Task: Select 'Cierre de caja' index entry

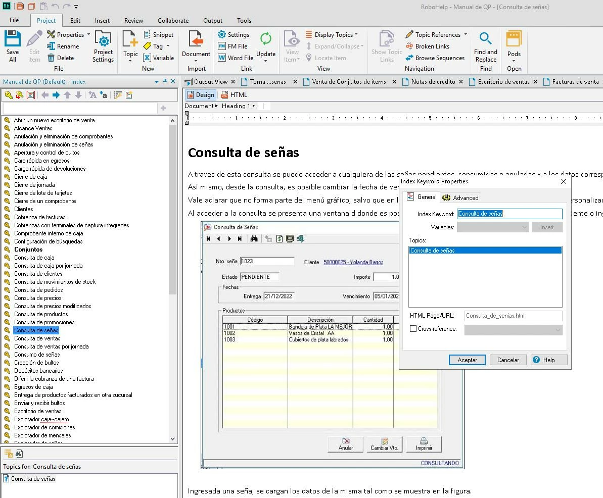Action: pyautogui.click(x=31, y=177)
